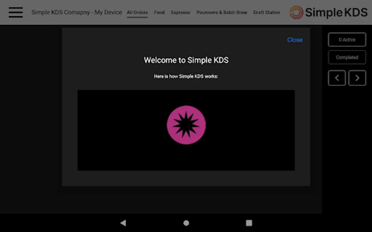
Task: Go to the previous page arrow
Action: 337,78
